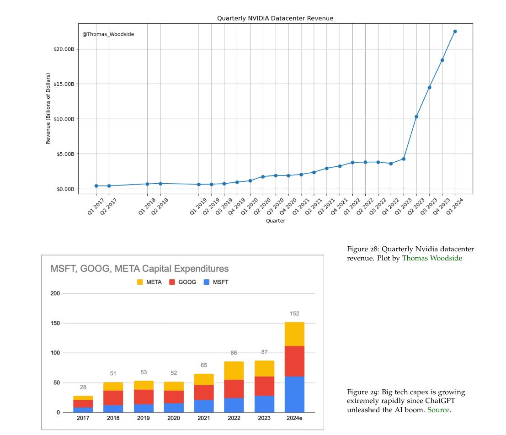Click the @Thomas_Woodside watermark text
Viewport: 506px width, 435px height.
pyautogui.click(x=108, y=34)
